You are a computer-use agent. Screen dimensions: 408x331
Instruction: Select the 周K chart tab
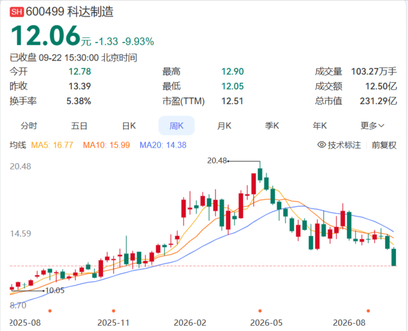point(176,126)
